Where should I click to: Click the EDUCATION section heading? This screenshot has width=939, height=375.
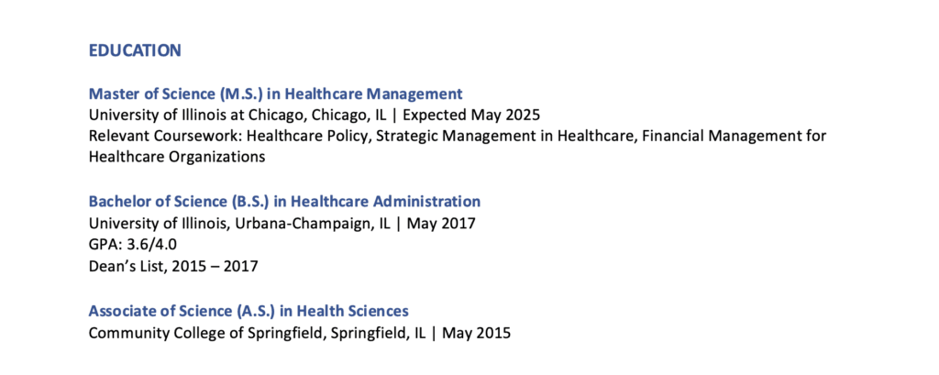click(135, 50)
